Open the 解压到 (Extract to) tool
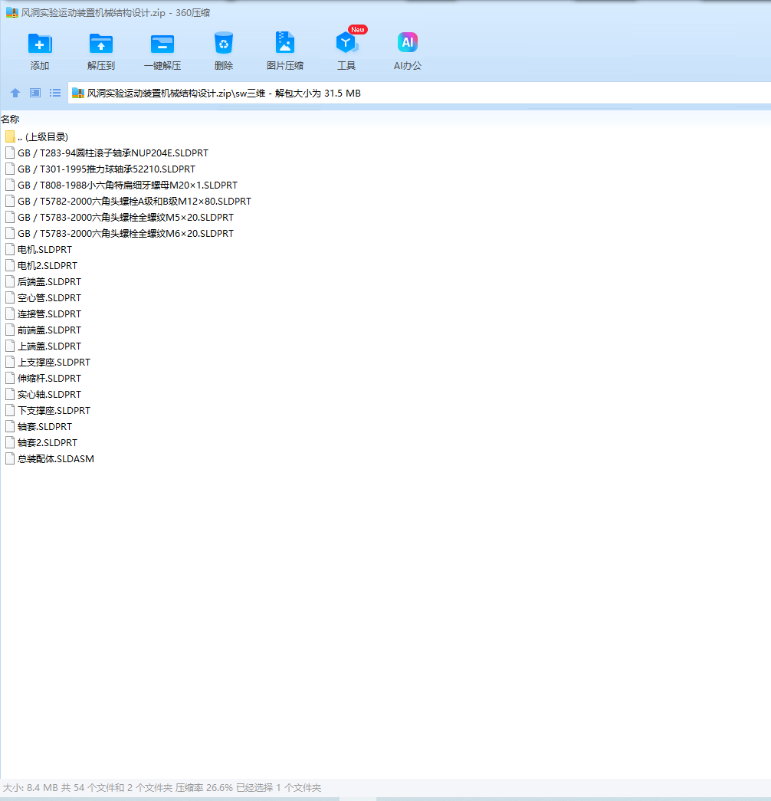Viewport: 771px width, 801px height. (100, 51)
